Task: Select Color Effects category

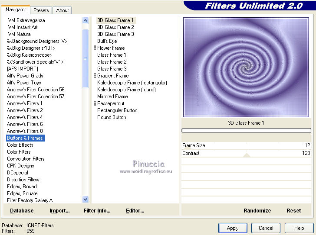Action: point(20,145)
